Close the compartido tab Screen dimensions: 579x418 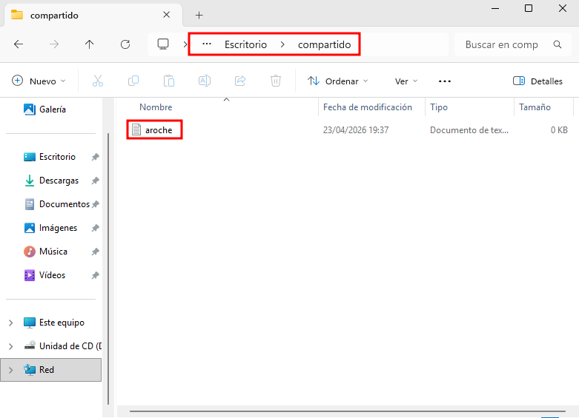point(167,15)
